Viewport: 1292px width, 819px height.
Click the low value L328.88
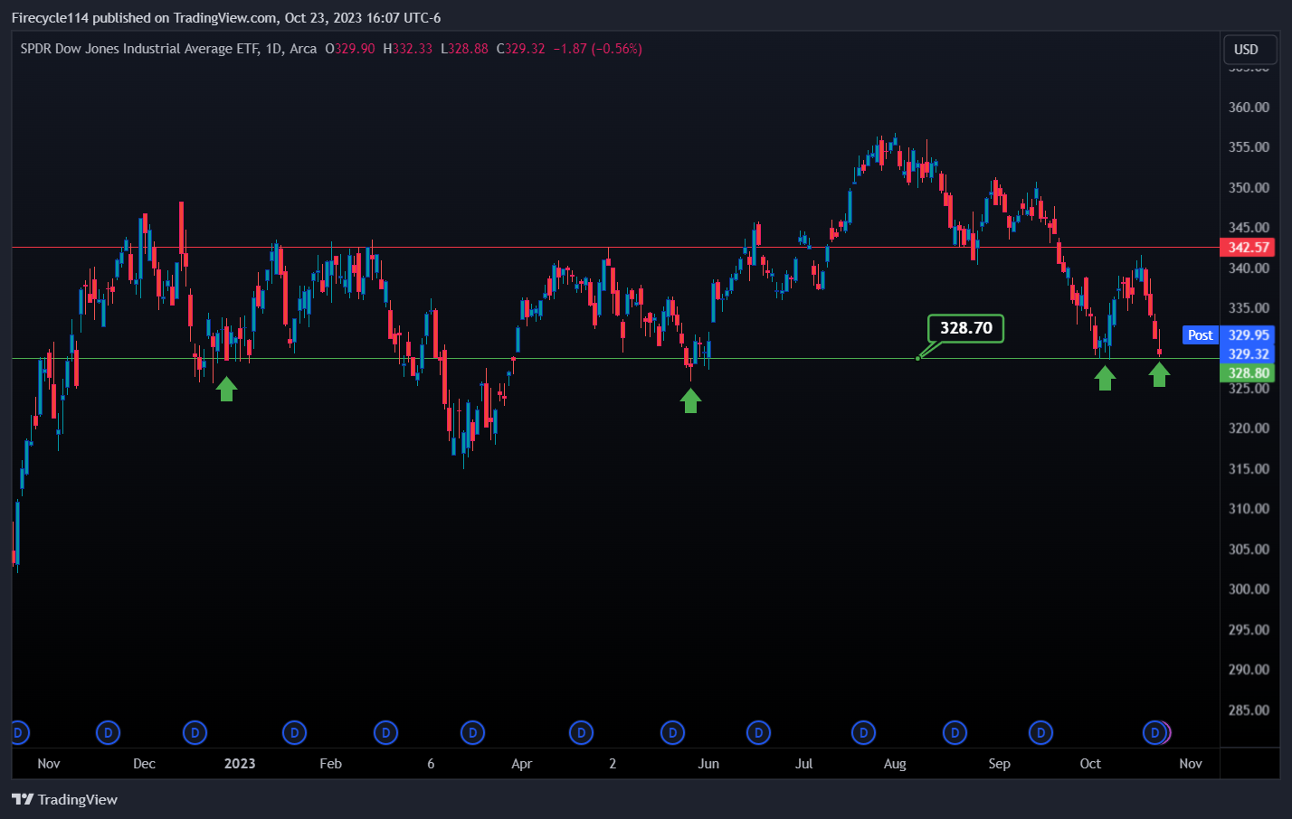pyautogui.click(x=464, y=49)
